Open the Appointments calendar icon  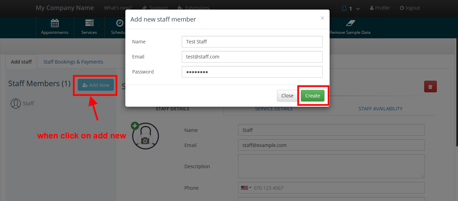point(55,23)
